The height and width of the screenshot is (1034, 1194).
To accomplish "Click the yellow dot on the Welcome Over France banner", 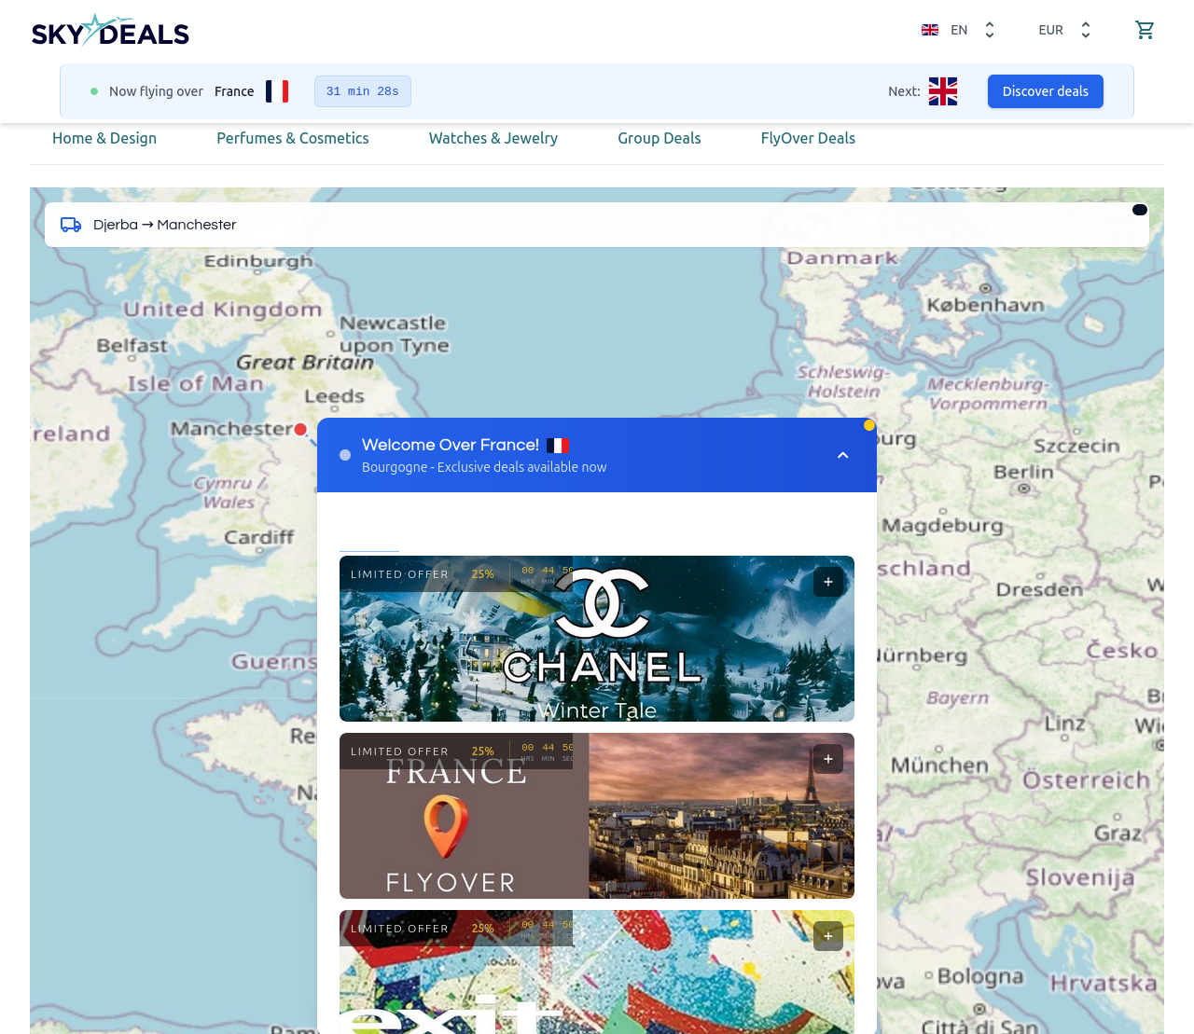I will [868, 424].
